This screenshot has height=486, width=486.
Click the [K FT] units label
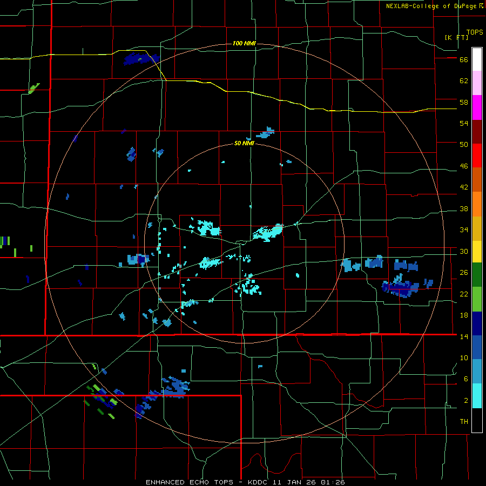(x=456, y=37)
